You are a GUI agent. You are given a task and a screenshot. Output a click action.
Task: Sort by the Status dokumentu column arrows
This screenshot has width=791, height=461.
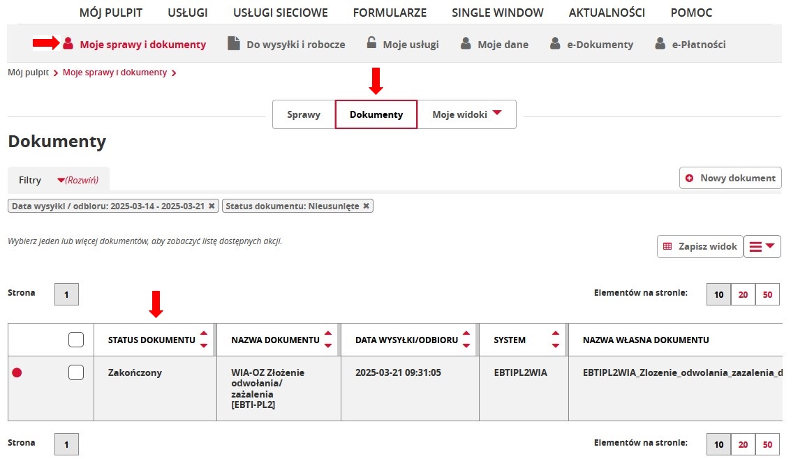tap(204, 340)
